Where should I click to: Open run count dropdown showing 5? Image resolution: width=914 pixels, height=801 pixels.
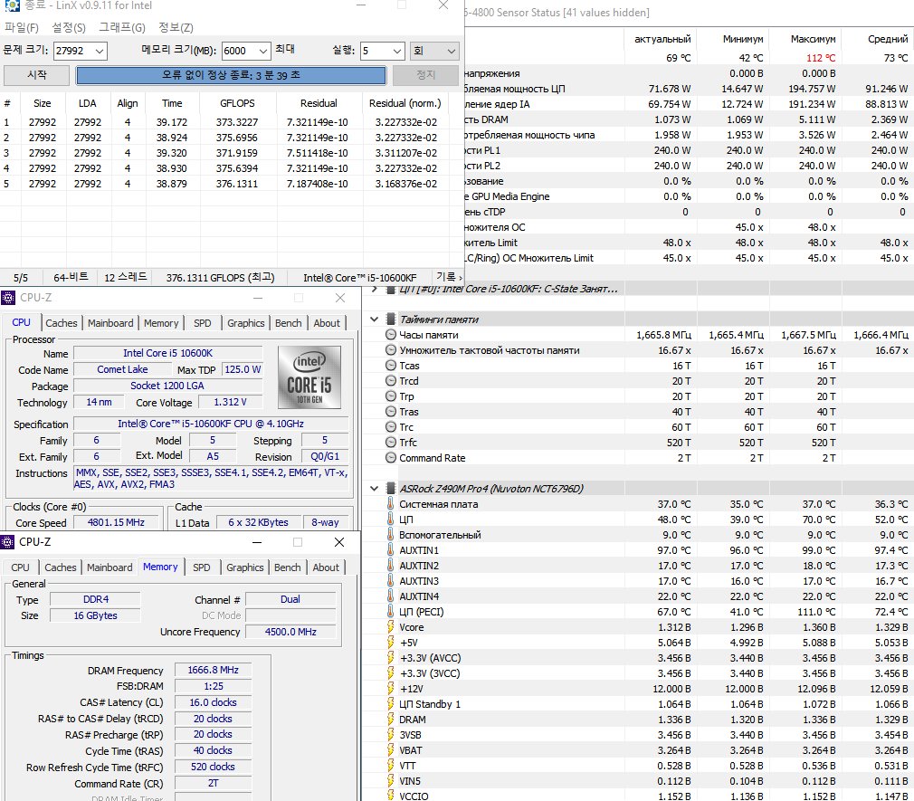point(397,52)
